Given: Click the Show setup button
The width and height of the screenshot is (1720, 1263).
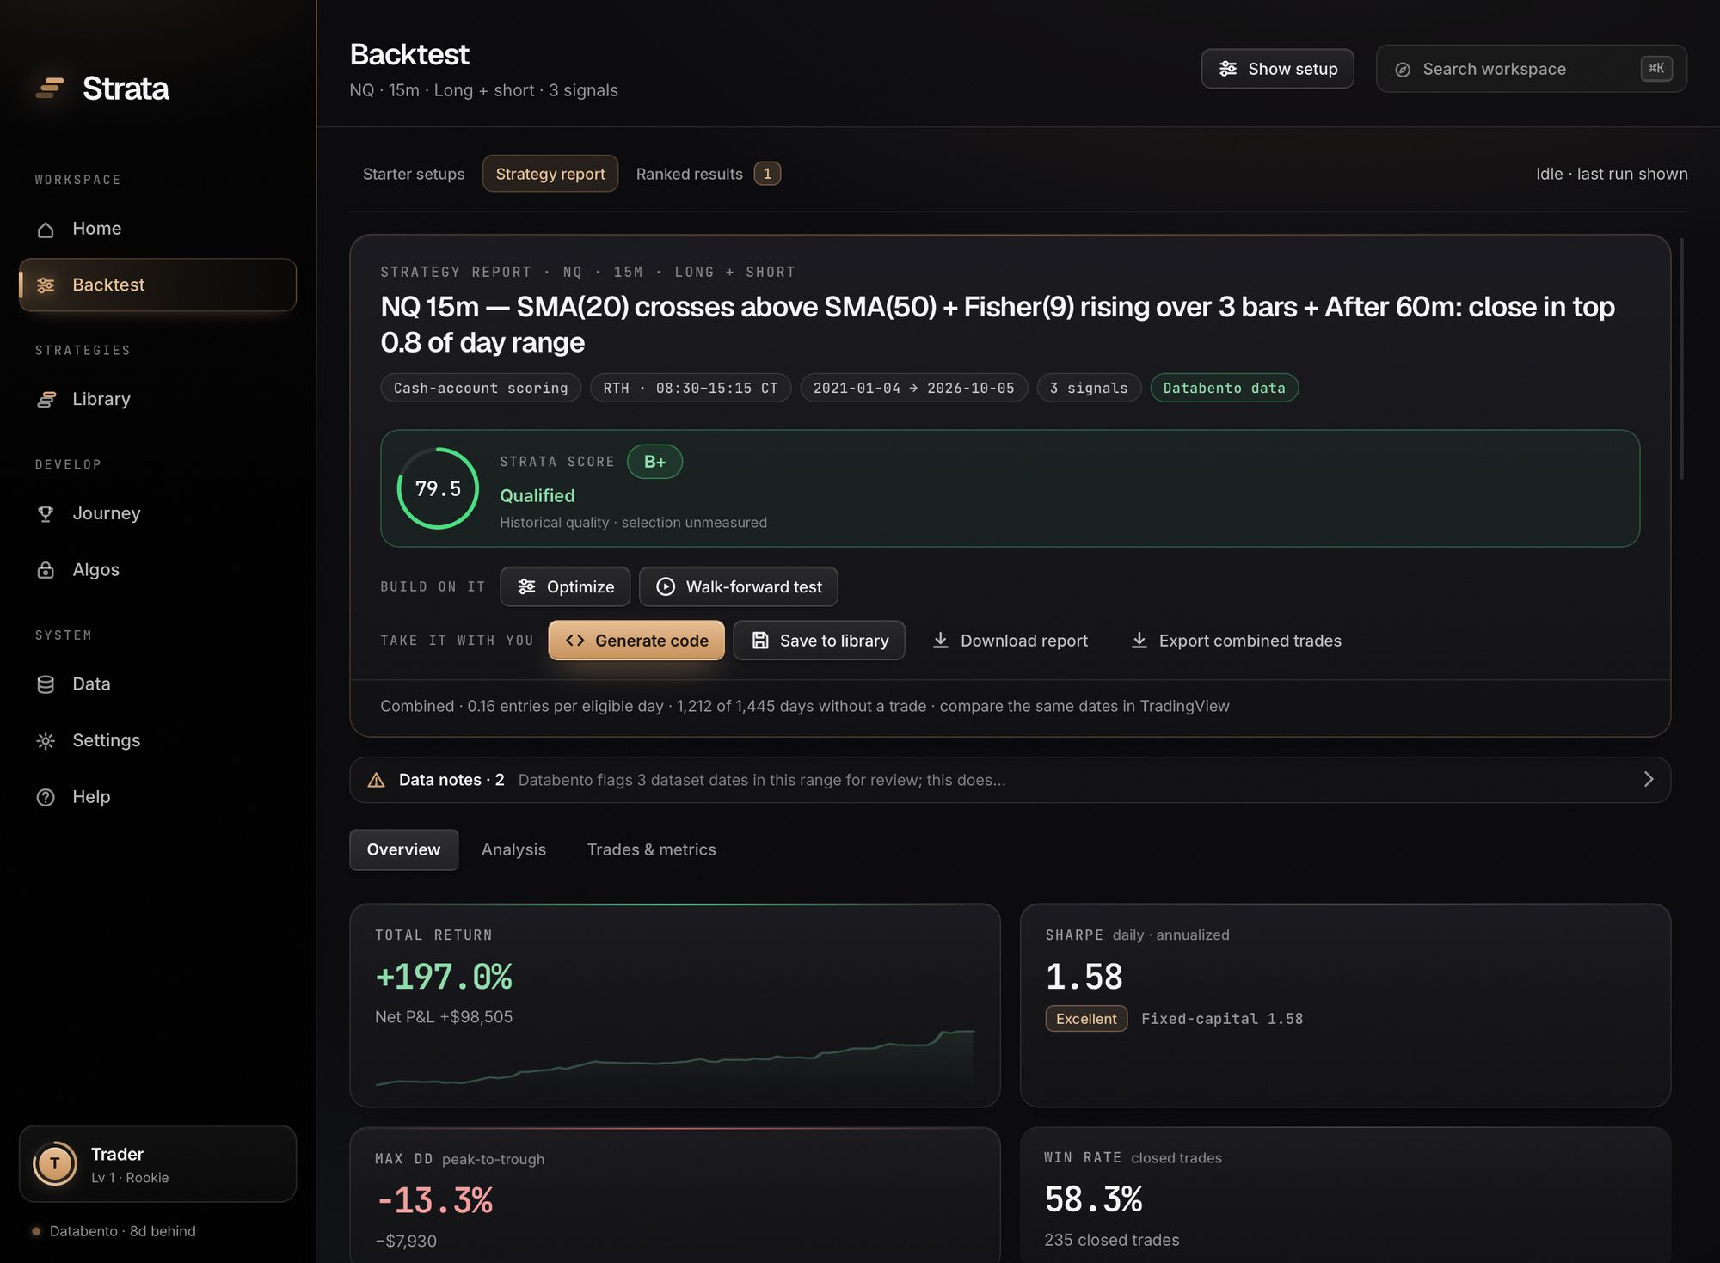Looking at the screenshot, I should [x=1277, y=69].
